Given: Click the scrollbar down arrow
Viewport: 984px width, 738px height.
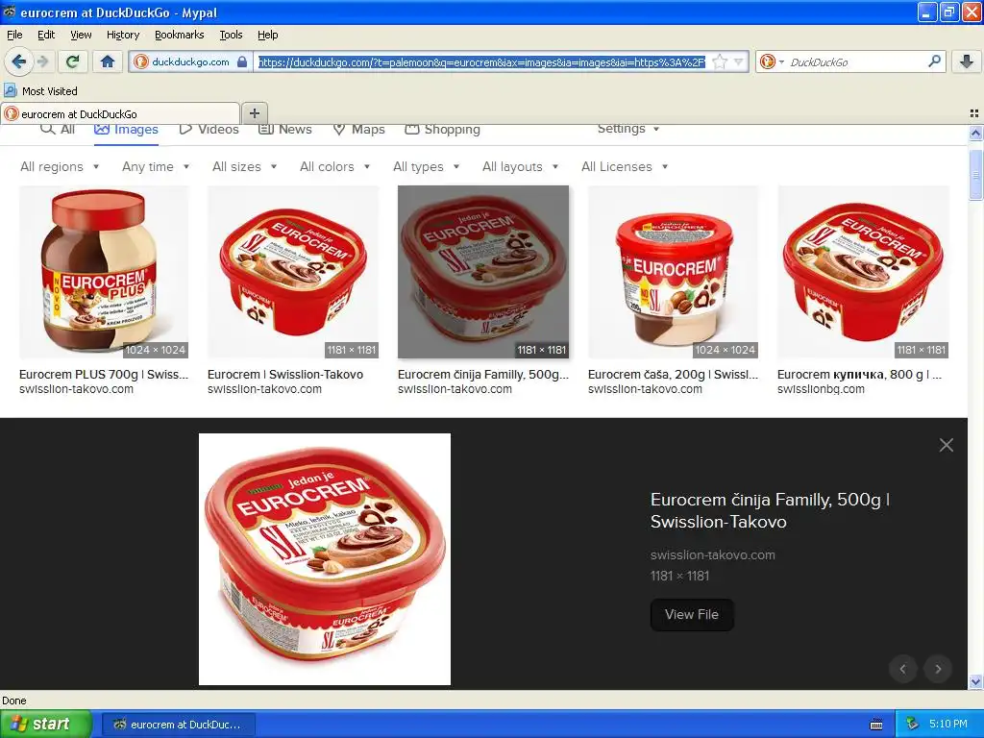Looking at the screenshot, I should (x=975, y=681).
